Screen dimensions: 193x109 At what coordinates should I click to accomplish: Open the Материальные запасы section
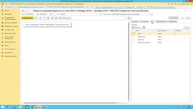pyautogui.click(x=11, y=26)
